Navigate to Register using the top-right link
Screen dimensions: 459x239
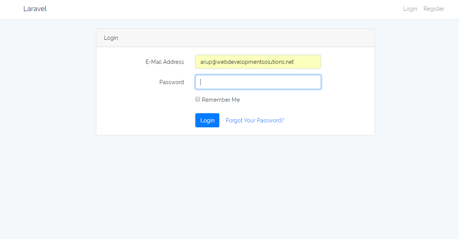point(434,8)
